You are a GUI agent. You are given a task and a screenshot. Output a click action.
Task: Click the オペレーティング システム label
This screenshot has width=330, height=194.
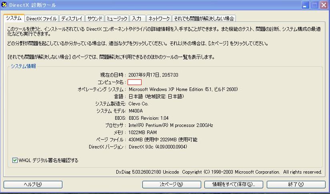click(x=102, y=89)
